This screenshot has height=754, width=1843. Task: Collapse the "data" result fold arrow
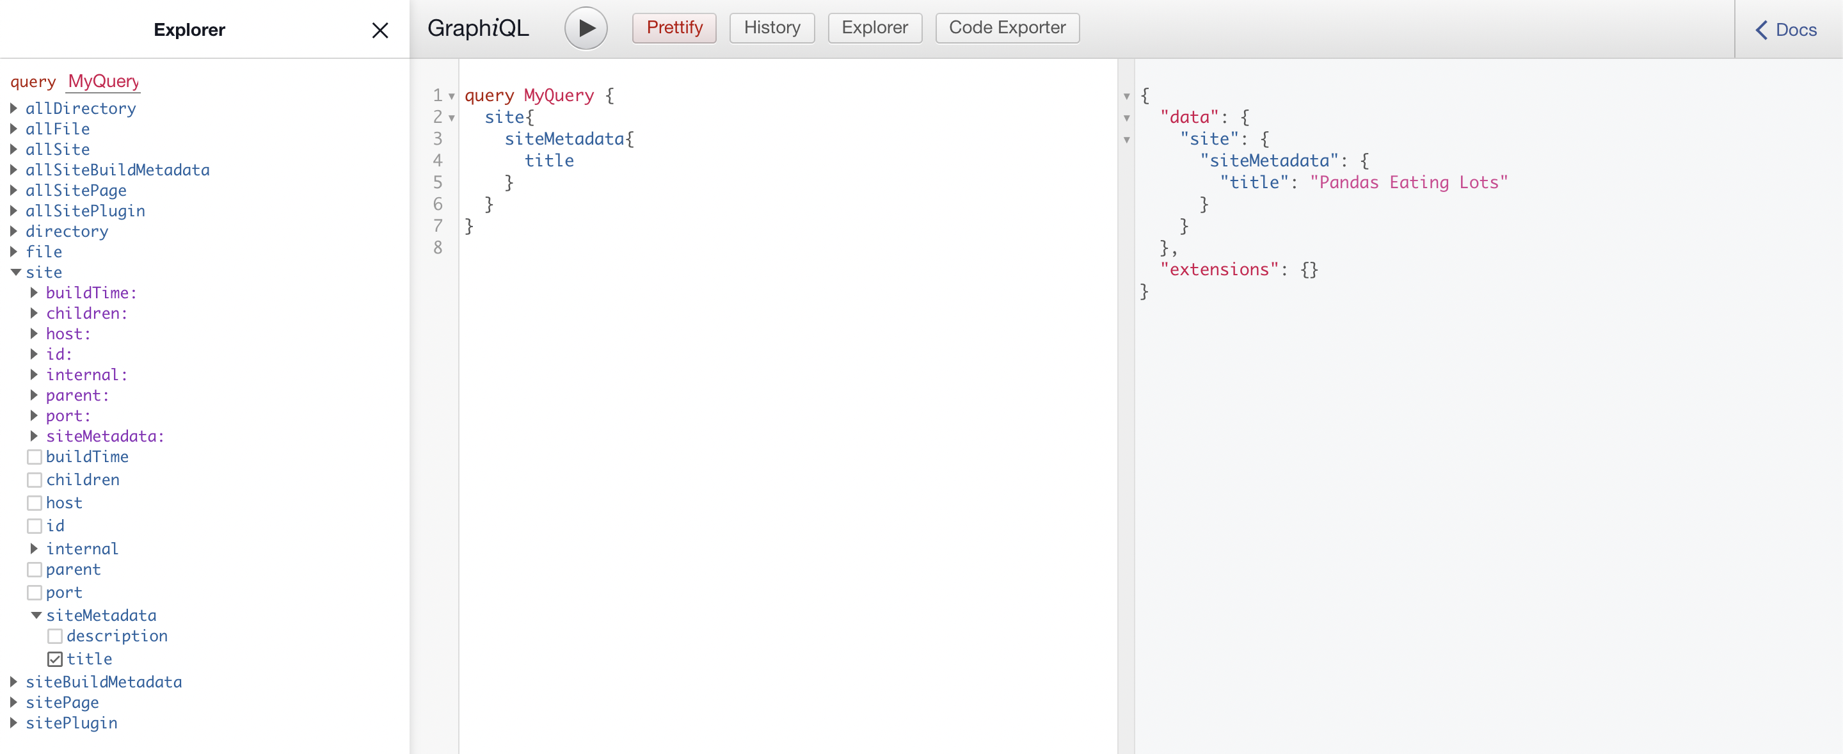tap(1126, 118)
